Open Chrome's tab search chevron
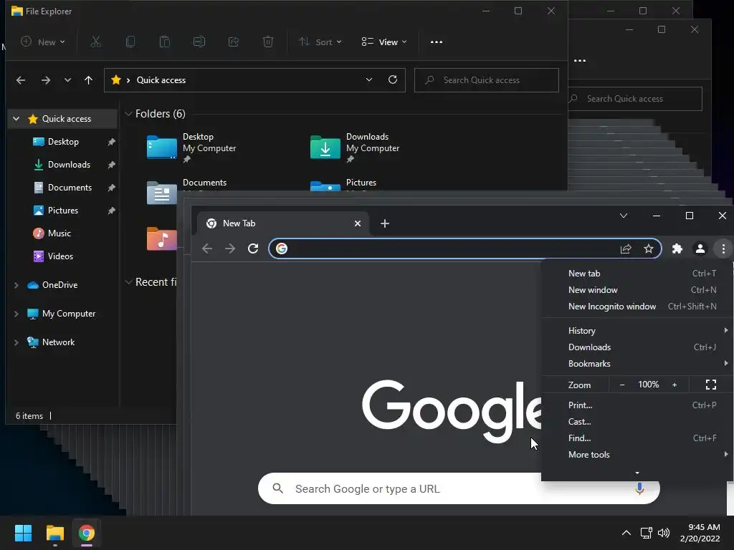The width and height of the screenshot is (734, 550). tap(624, 216)
